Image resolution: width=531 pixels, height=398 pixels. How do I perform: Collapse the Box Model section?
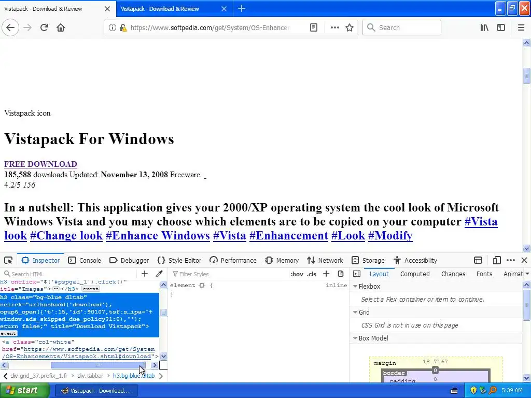click(355, 338)
